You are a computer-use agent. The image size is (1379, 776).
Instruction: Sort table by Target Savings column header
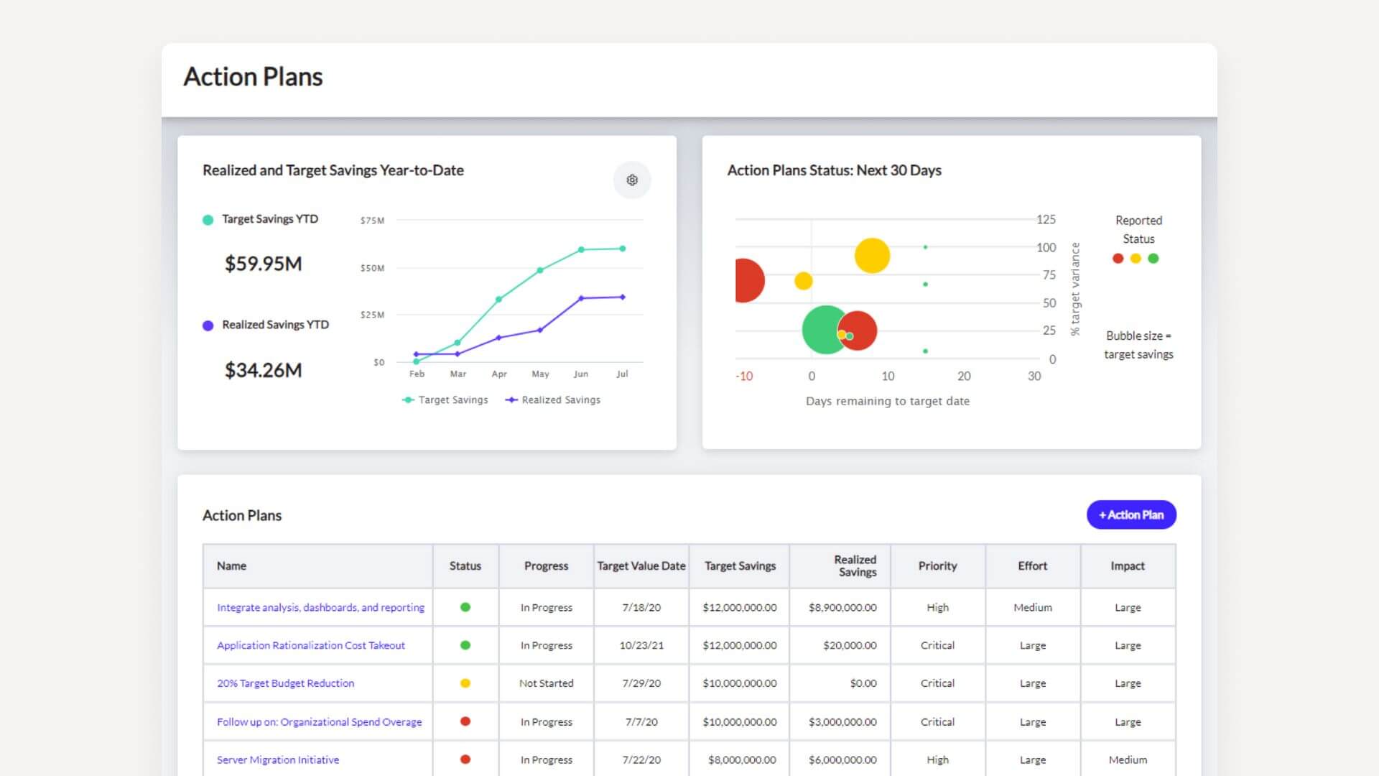coord(740,566)
